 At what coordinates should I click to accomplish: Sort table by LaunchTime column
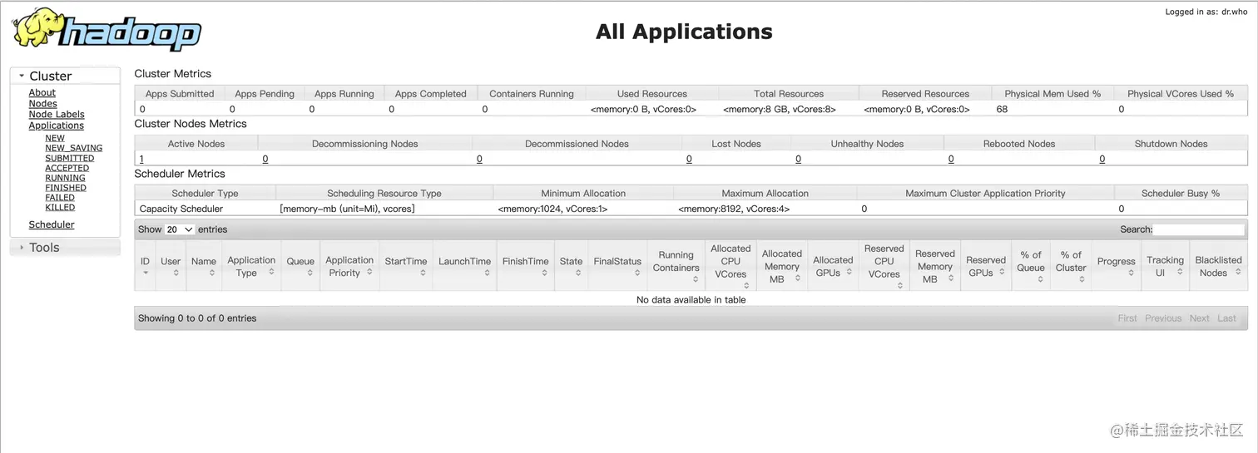(465, 266)
